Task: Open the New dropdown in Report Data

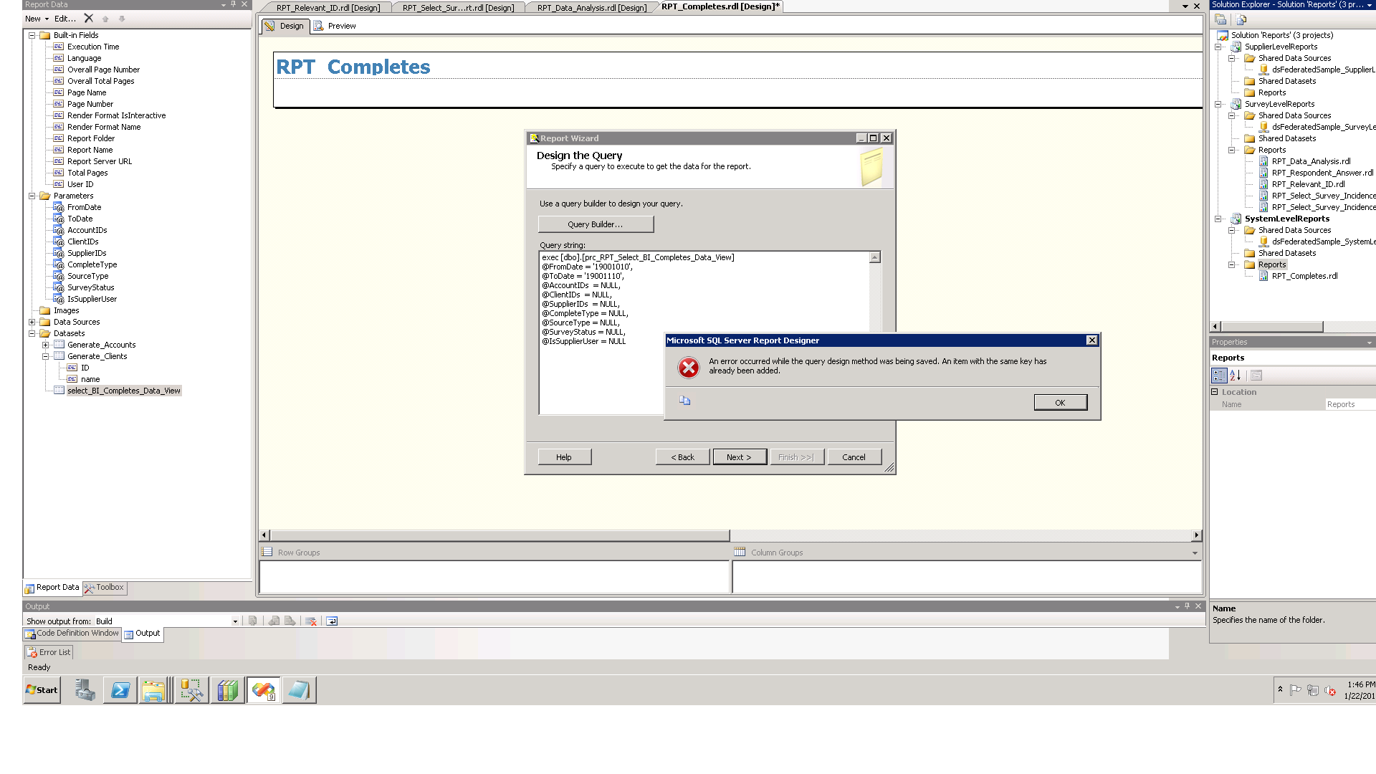Action: [x=37, y=19]
